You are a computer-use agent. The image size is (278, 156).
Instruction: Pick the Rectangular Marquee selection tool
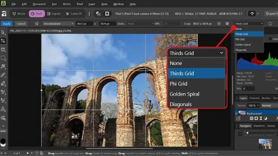pos(3,58)
